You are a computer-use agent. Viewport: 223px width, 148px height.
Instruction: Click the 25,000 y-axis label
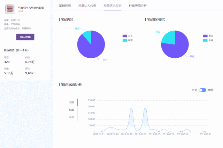pyautogui.click(x=91, y=100)
